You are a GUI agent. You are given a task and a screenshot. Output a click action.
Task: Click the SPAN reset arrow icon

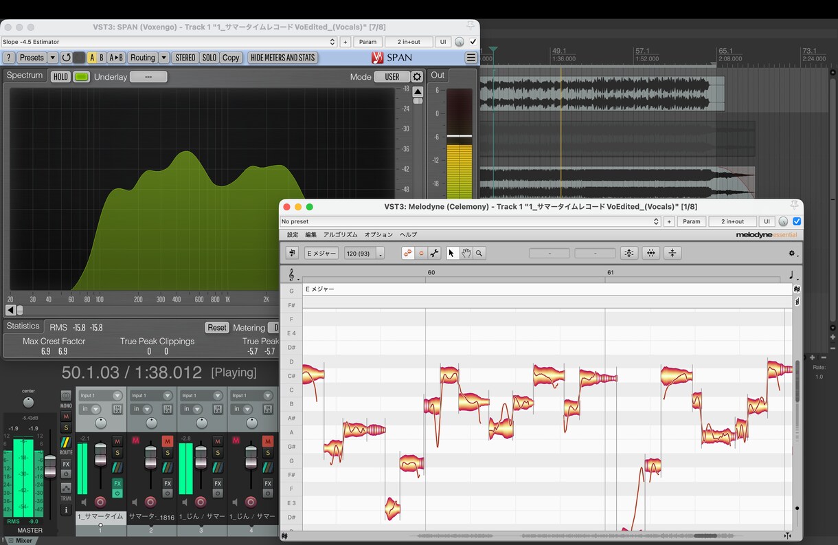(x=66, y=58)
